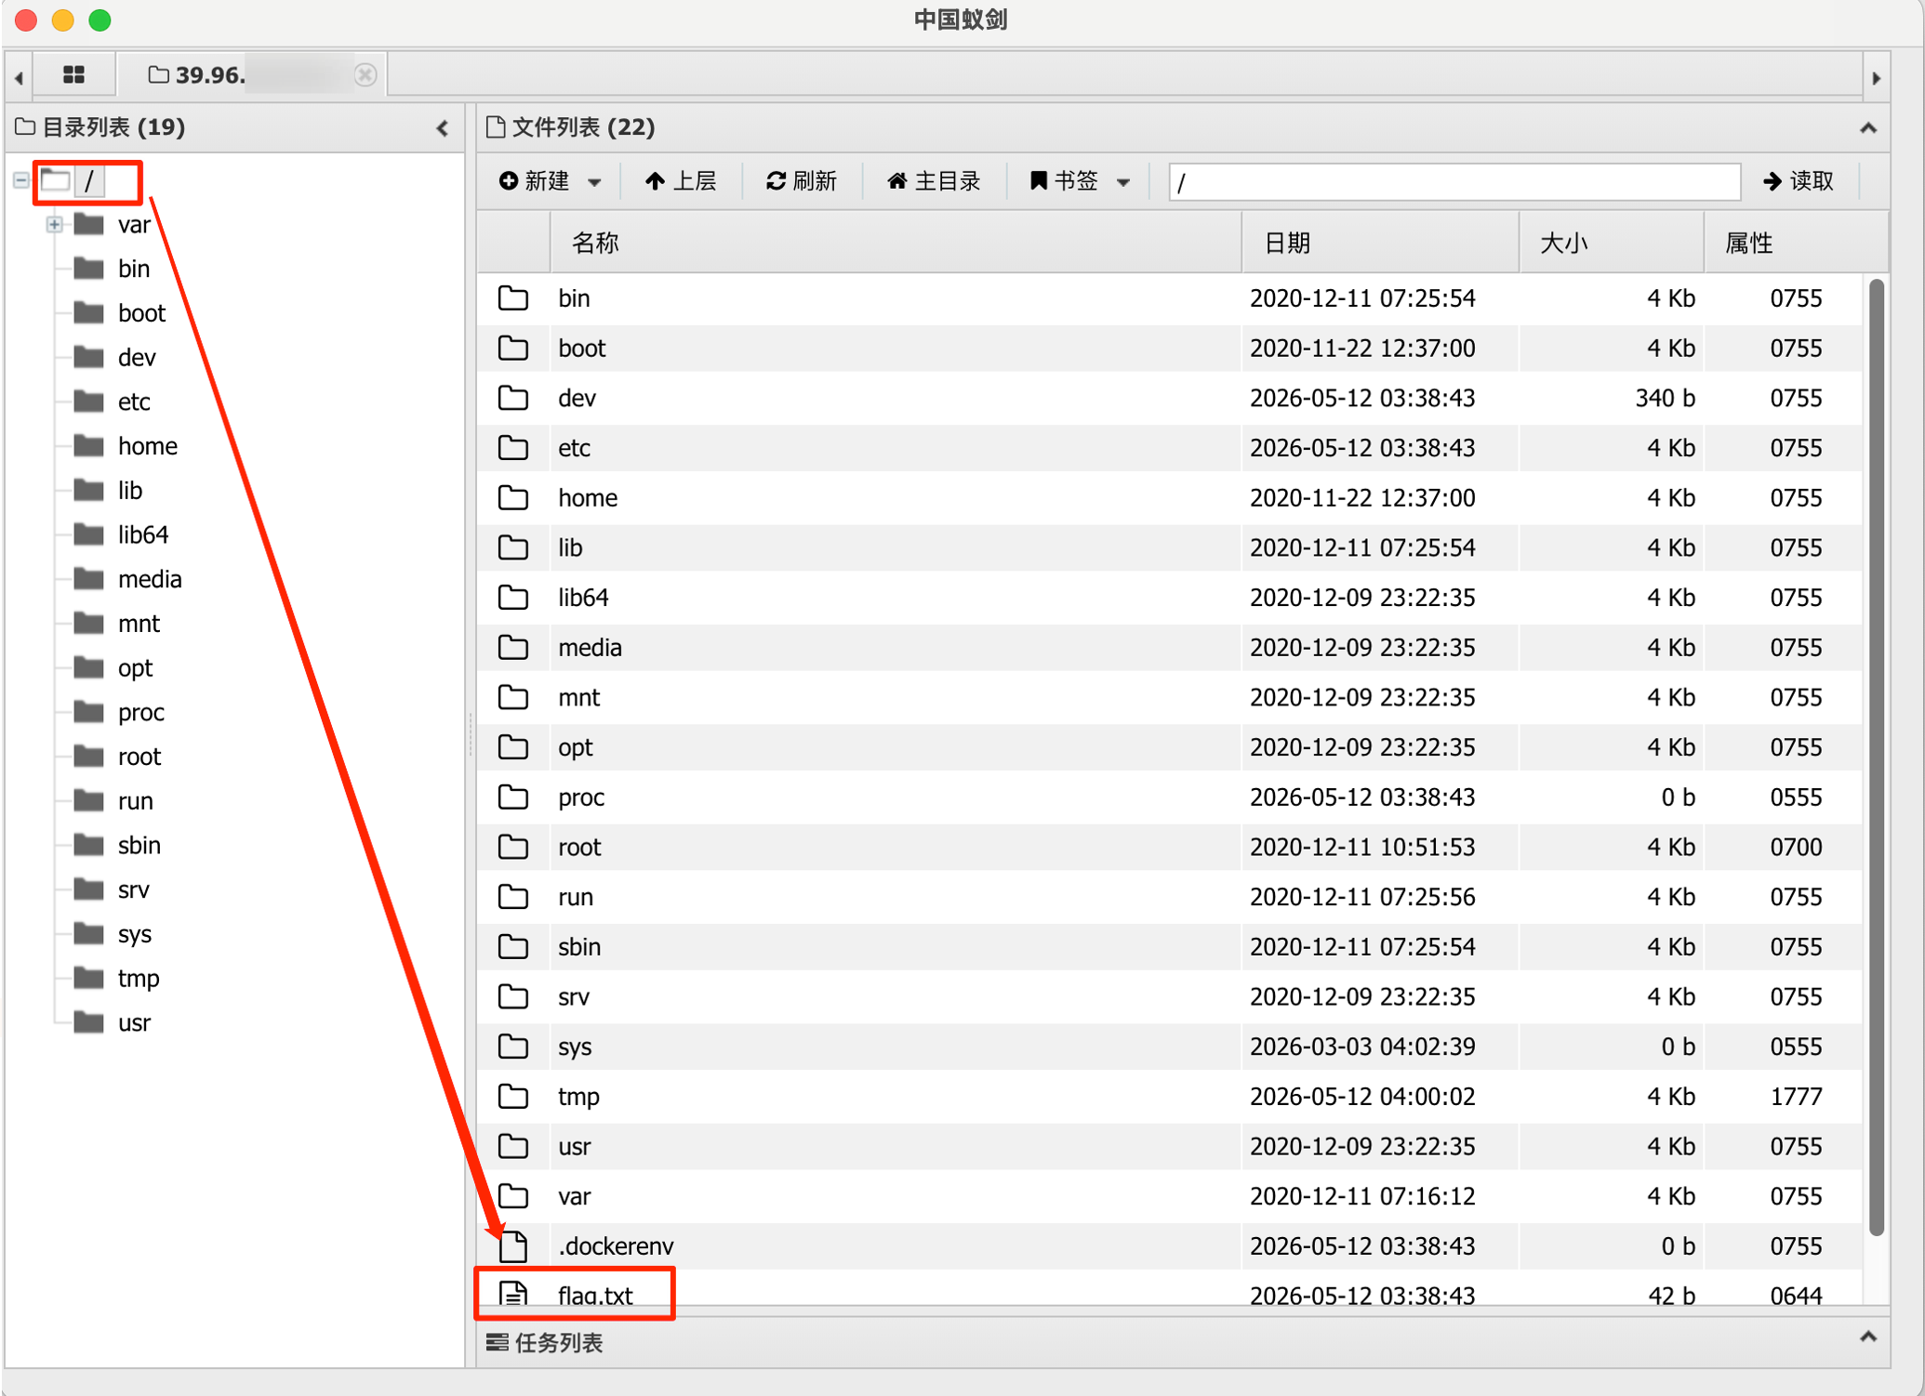The image size is (1925, 1396).
Task: Select bin folder in directory tree
Action: pyautogui.click(x=134, y=270)
